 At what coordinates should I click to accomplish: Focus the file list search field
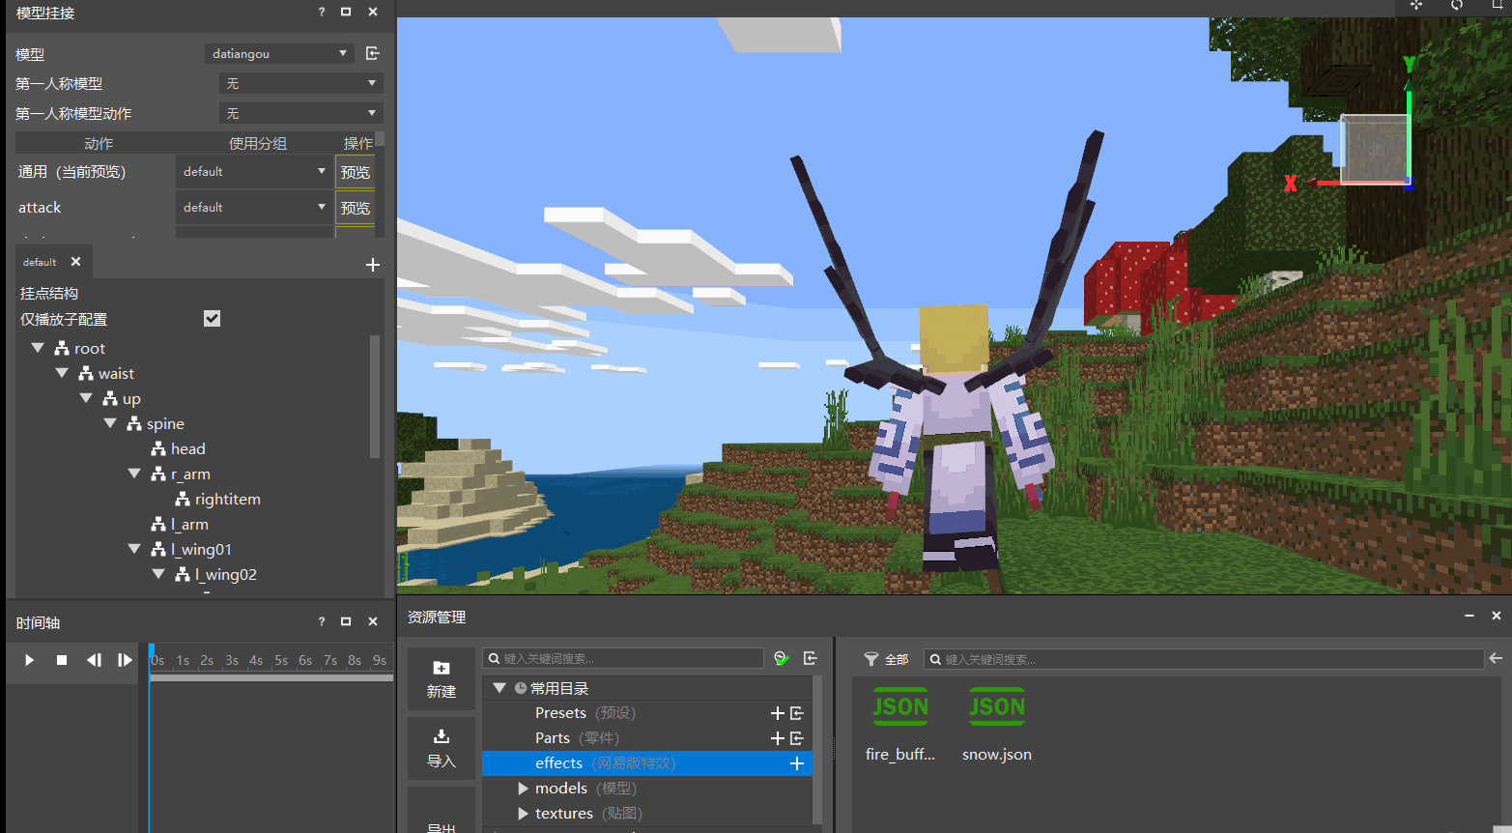pos(1204,659)
